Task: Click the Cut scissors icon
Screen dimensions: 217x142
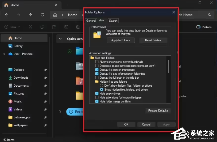Action: 31,27
